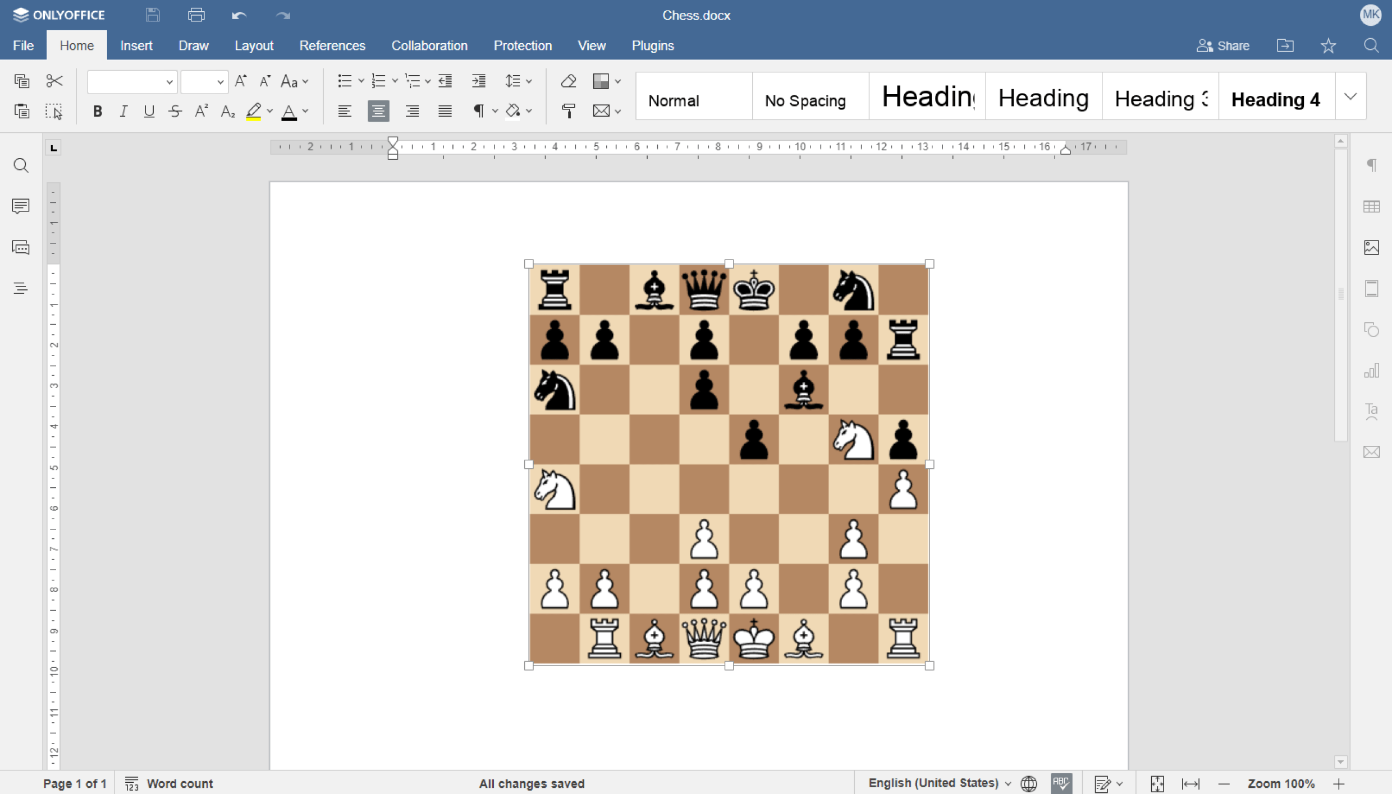Open Image settings in right sidebar
Screen dimensions: 1392x794
tap(1371, 247)
